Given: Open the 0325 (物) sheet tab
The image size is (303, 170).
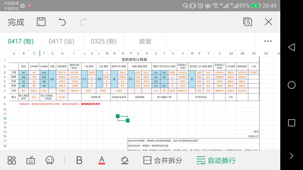Looking at the screenshot, I should 104,41.
